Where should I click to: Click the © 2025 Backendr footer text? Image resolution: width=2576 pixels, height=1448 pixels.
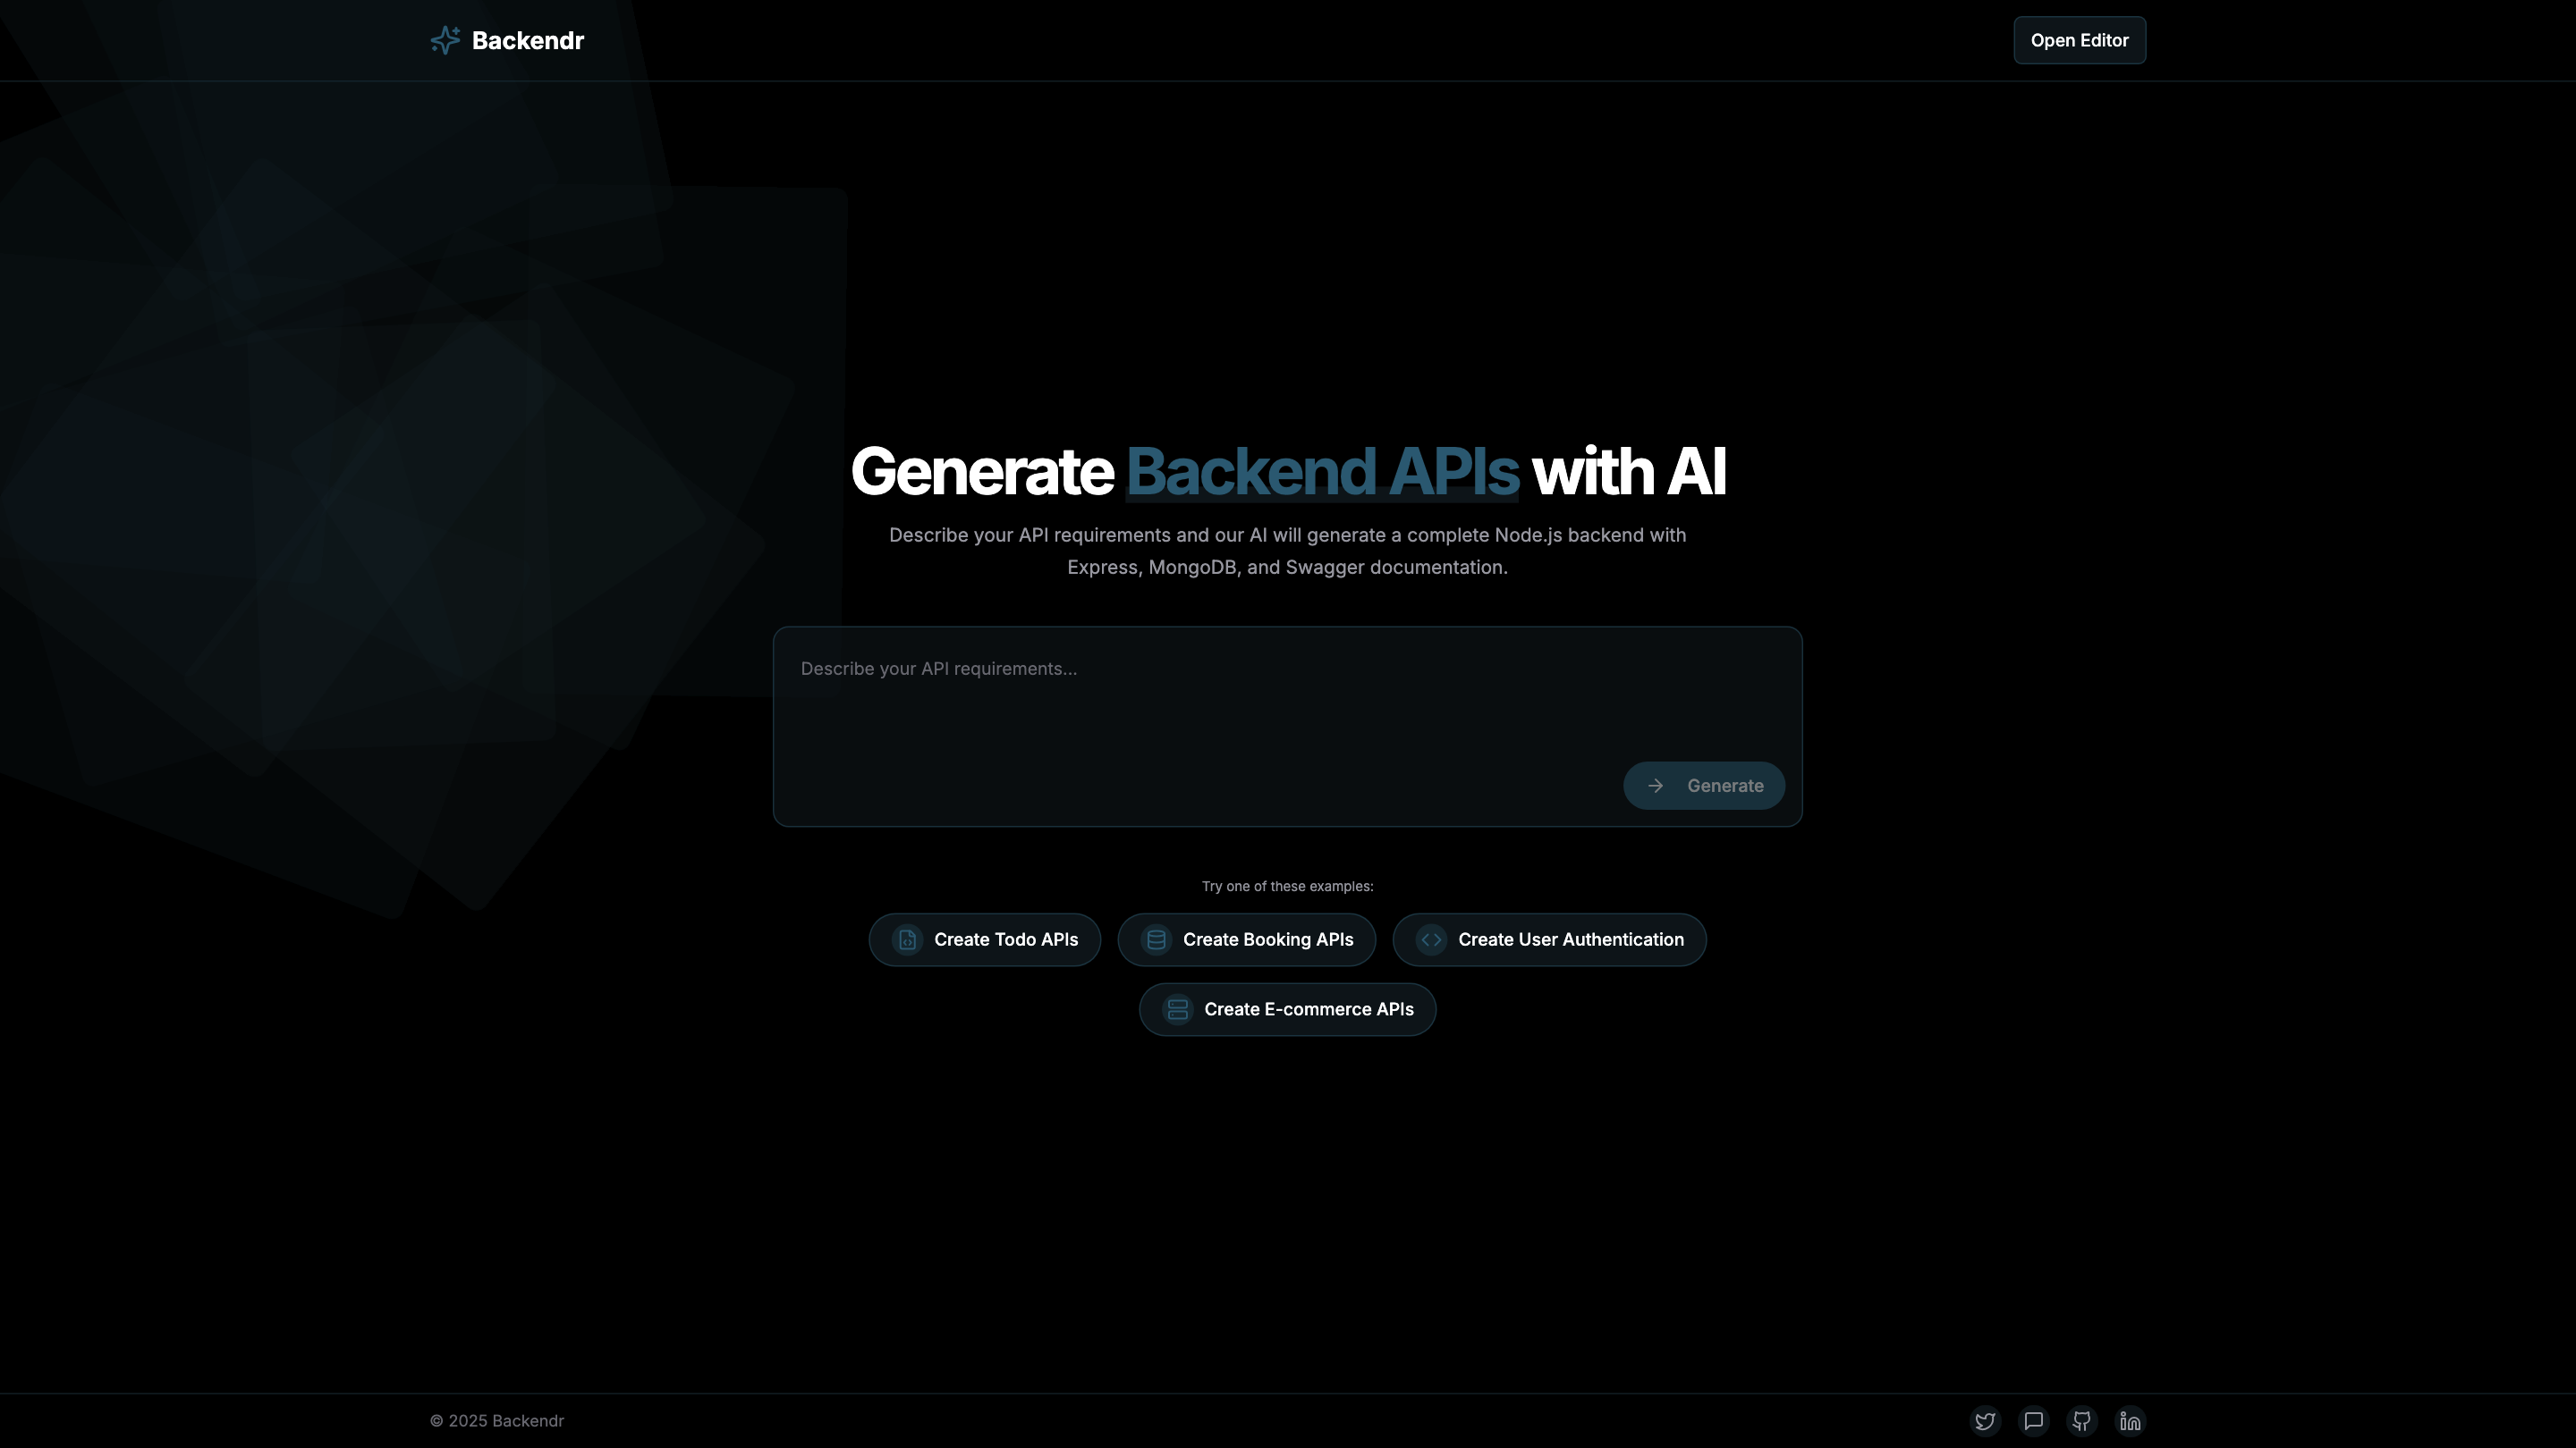[x=497, y=1420]
